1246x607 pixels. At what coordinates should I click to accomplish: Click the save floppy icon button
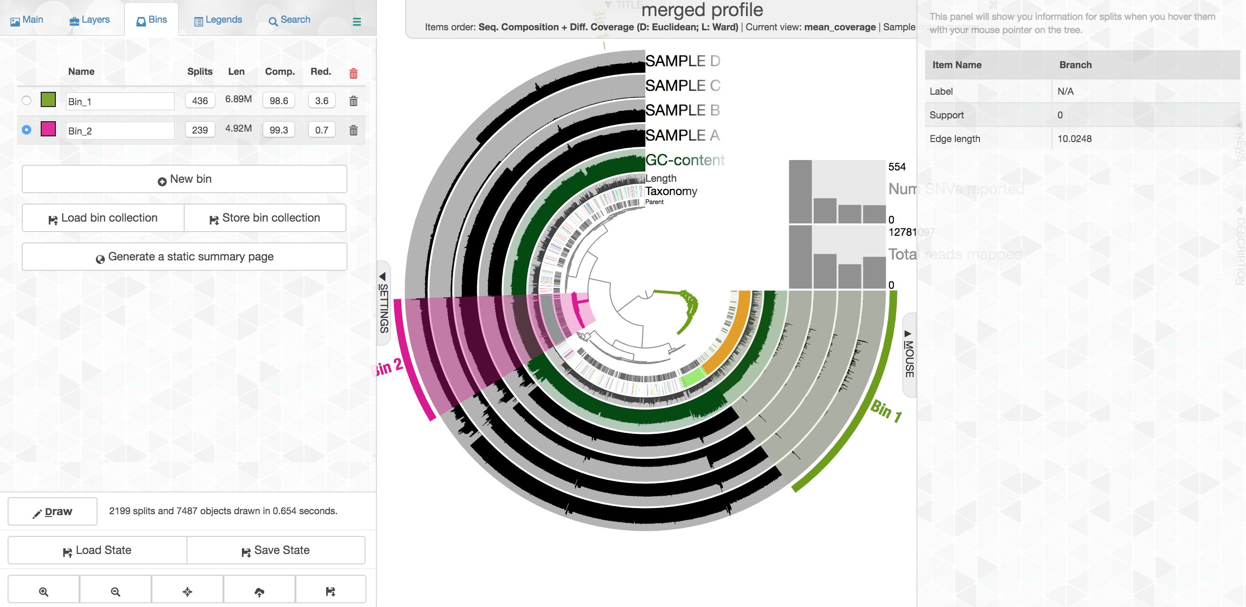click(330, 591)
